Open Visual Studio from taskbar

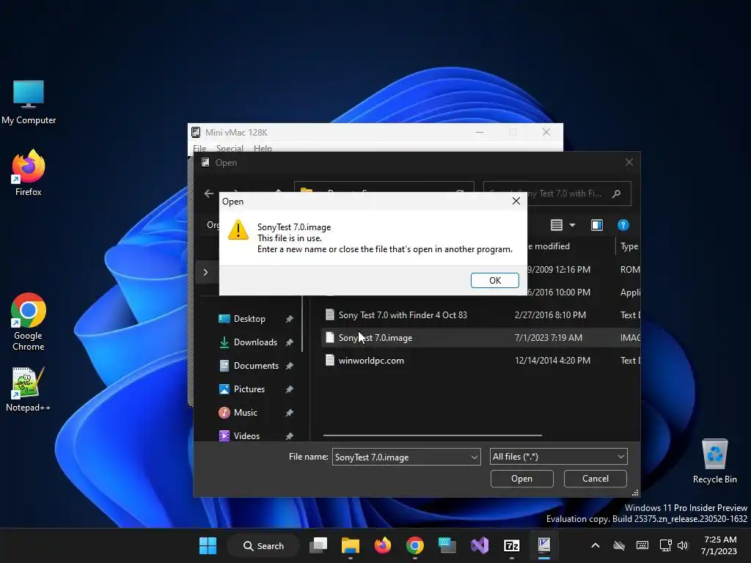point(480,545)
